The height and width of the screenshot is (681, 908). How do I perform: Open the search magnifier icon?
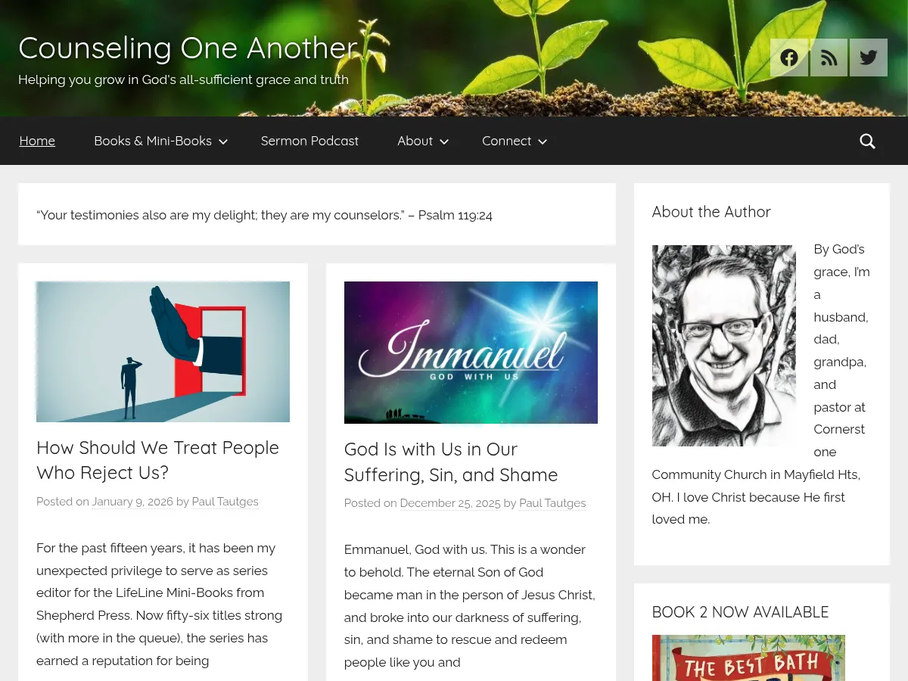point(867,141)
